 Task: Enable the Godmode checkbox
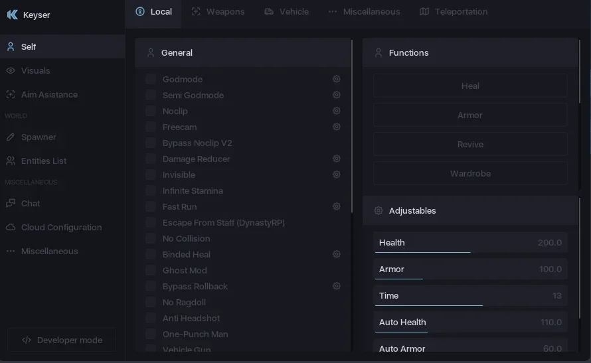[150, 79]
